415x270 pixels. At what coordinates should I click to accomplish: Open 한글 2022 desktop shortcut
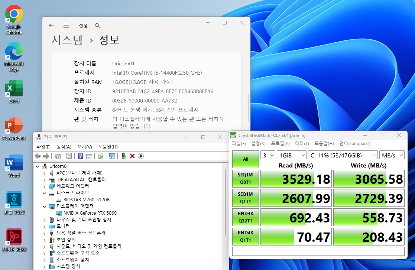pyautogui.click(x=14, y=203)
